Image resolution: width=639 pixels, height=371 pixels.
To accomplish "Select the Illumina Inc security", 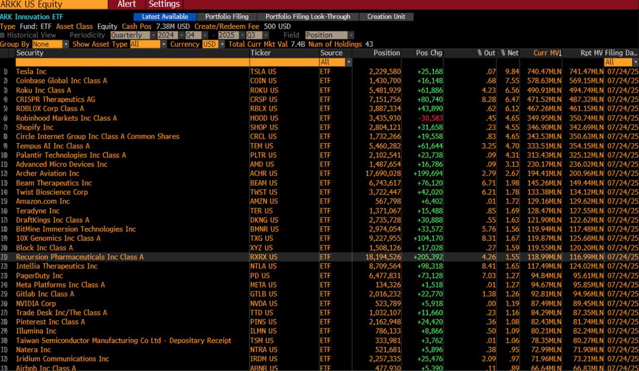I will 36,331.
